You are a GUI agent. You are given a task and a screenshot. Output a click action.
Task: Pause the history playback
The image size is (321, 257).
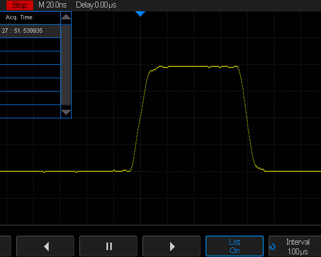pyautogui.click(x=109, y=246)
